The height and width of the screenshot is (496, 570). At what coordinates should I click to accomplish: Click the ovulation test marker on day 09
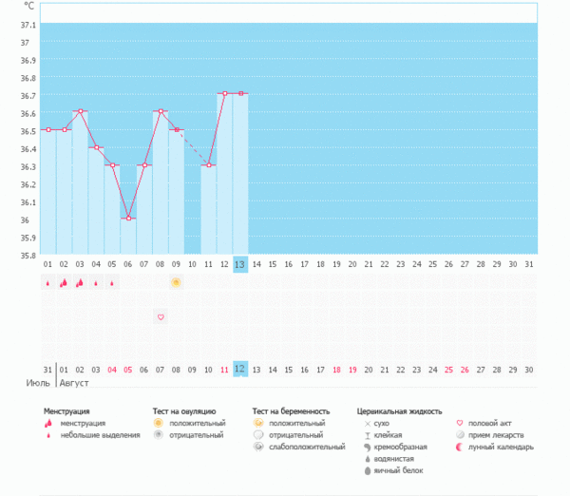(x=176, y=282)
